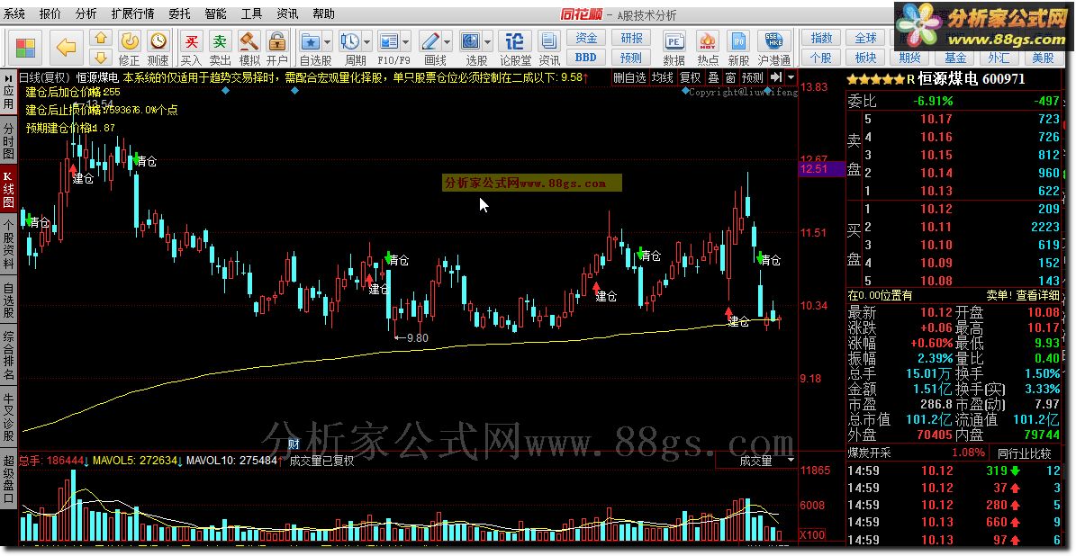The height and width of the screenshot is (556, 1076).
Task: Open the 沪港通 SSE HKE icon
Action: [774, 48]
